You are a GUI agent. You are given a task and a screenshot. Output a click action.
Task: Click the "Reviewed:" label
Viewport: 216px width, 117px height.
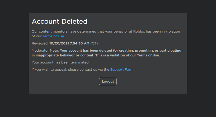40,43
